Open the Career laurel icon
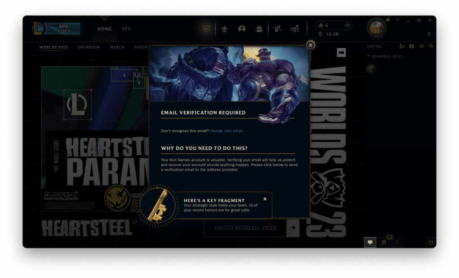The width and height of the screenshot is (459, 278). click(225, 29)
